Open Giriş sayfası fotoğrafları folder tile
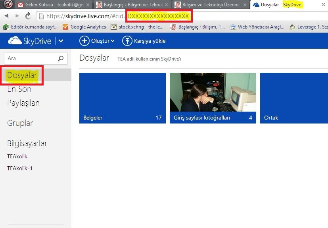The width and height of the screenshot is (328, 228). click(213, 98)
